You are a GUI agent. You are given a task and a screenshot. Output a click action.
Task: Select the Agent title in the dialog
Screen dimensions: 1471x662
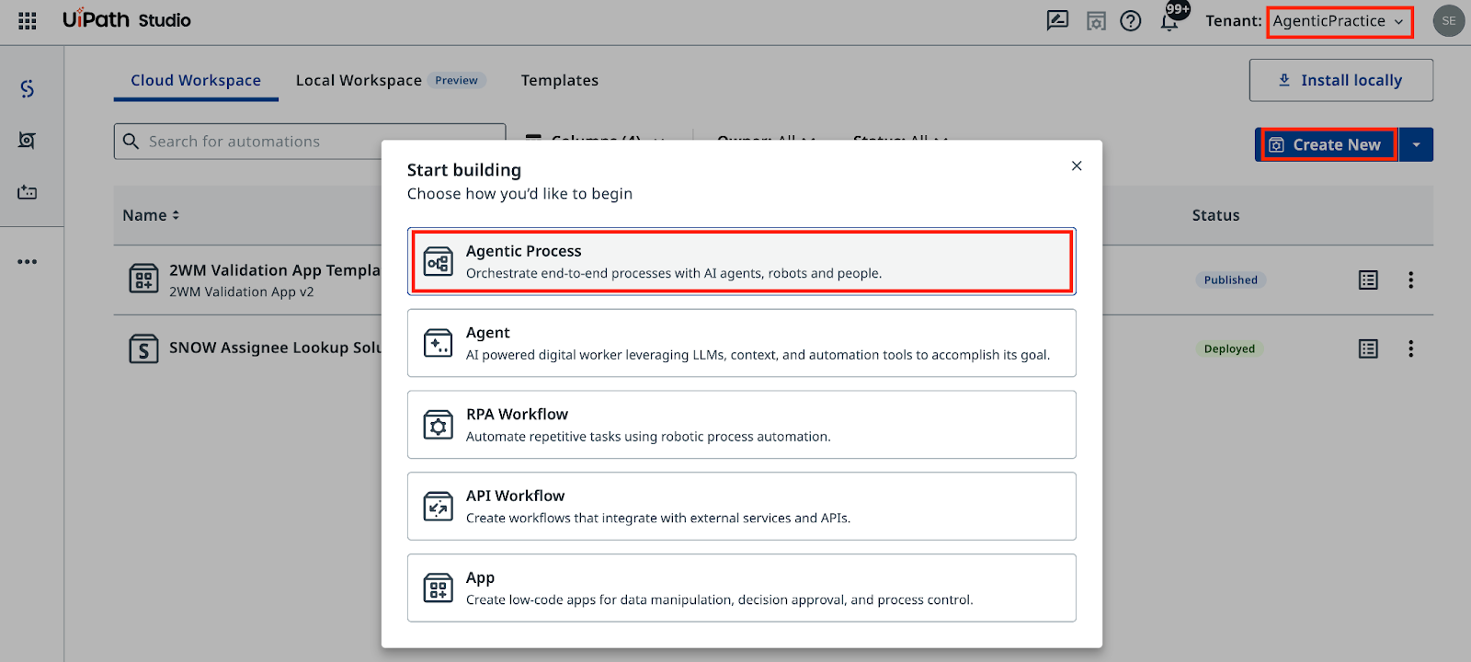pos(488,333)
